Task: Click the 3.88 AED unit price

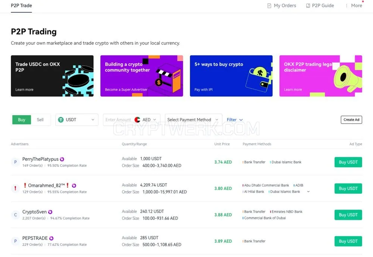Action: pyautogui.click(x=223, y=215)
